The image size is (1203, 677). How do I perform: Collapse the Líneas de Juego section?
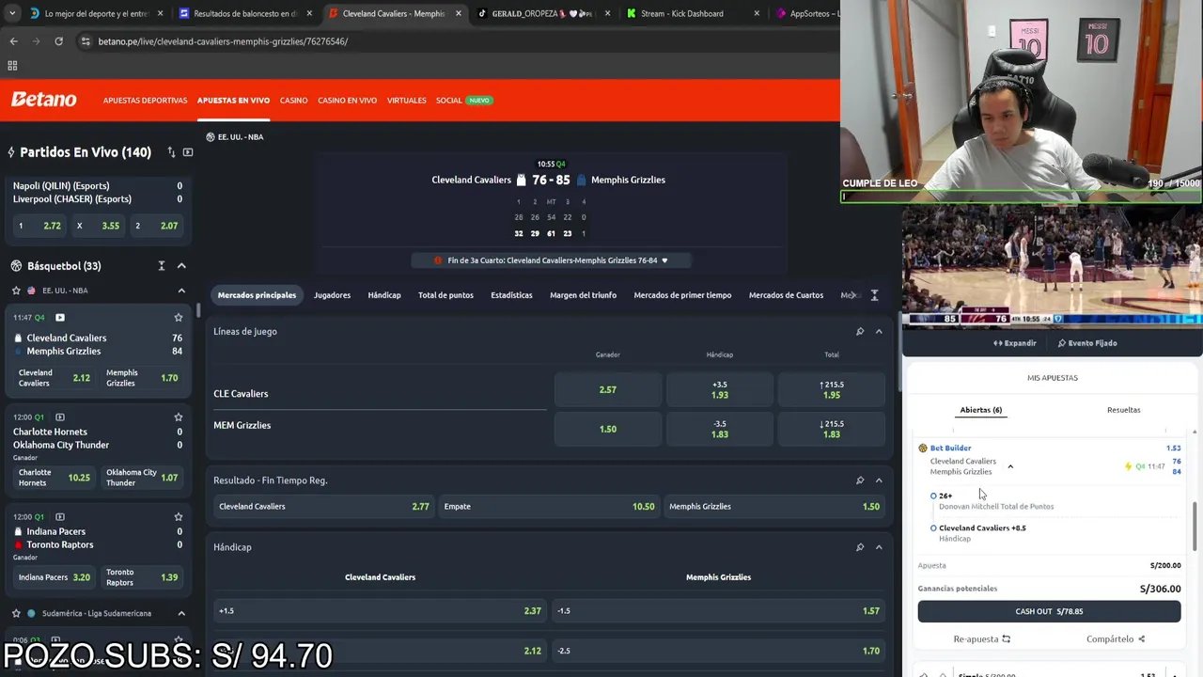[879, 331]
